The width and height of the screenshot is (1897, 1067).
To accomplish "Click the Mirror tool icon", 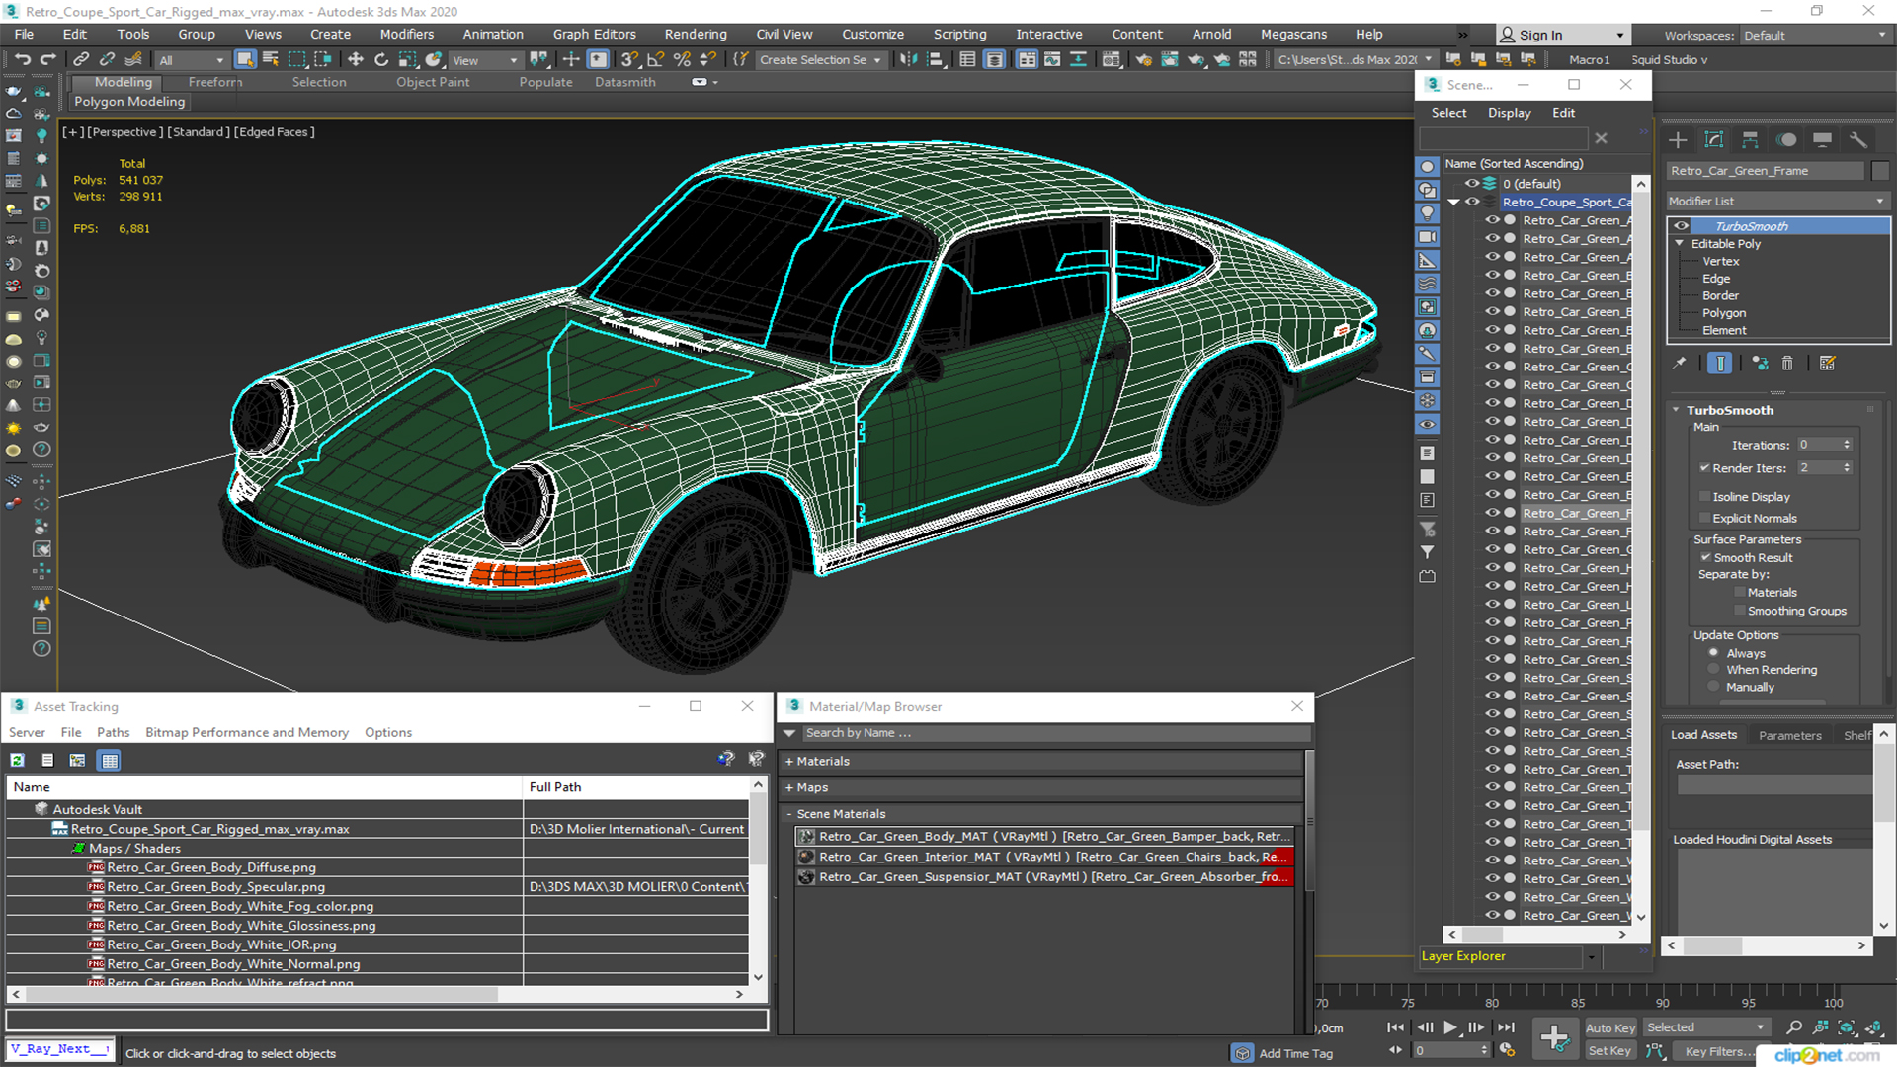I will coord(909,60).
